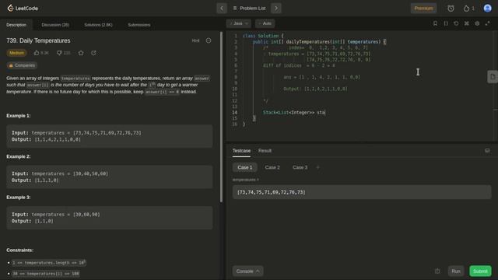Go to next problem arrow
This screenshot has height=280, width=498.
click(276, 9)
